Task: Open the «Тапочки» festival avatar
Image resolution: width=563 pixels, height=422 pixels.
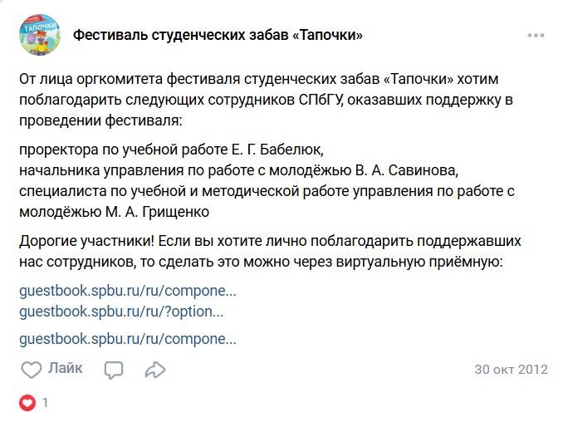Action: tap(40, 35)
